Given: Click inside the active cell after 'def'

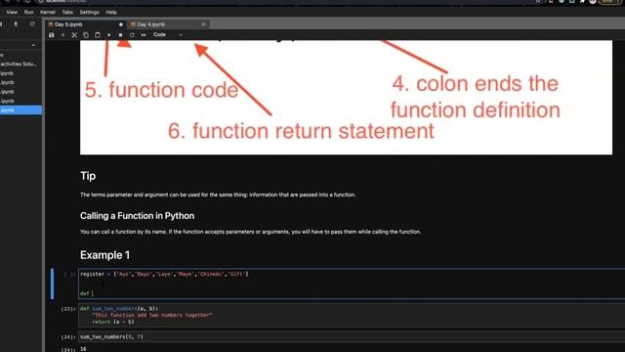Looking at the screenshot, I should [x=93, y=293].
